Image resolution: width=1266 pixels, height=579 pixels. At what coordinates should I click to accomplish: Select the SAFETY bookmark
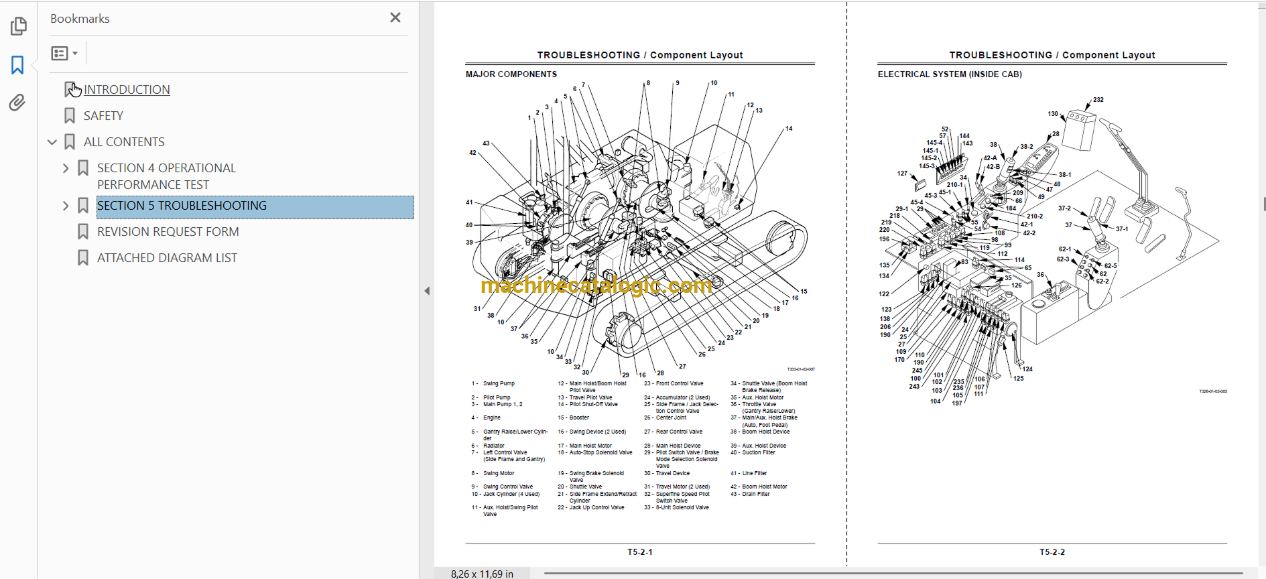click(103, 115)
